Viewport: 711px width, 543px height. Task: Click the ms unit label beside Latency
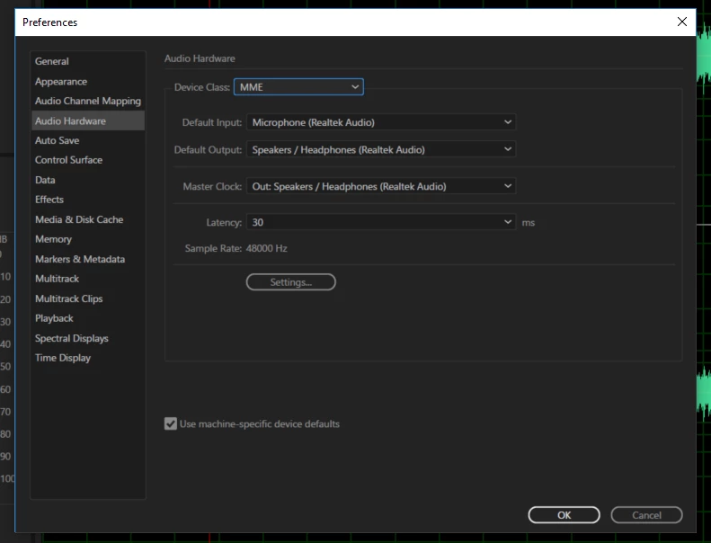click(529, 223)
